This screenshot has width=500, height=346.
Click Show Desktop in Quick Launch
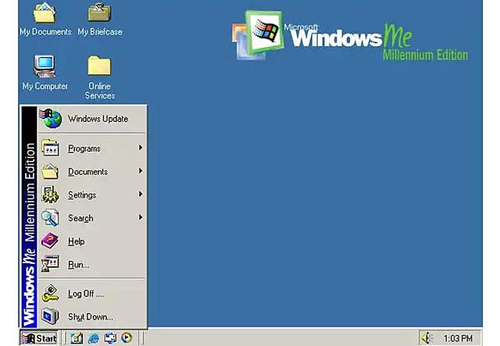[x=77, y=338]
